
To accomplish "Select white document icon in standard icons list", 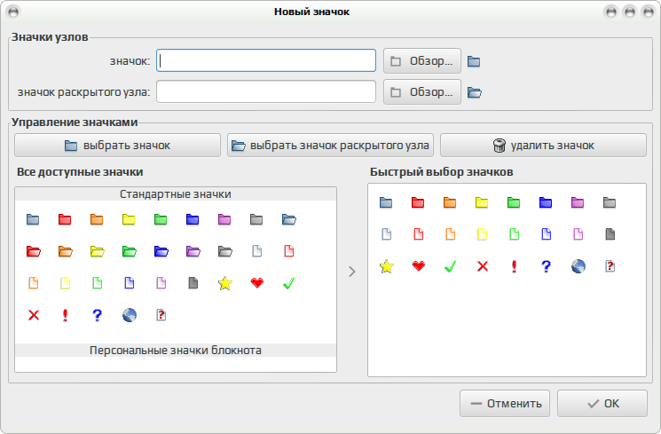I will (256, 251).
